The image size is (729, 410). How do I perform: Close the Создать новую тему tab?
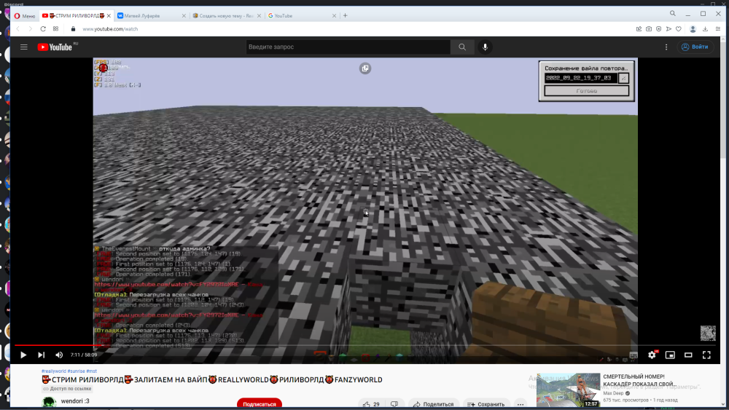(x=259, y=16)
